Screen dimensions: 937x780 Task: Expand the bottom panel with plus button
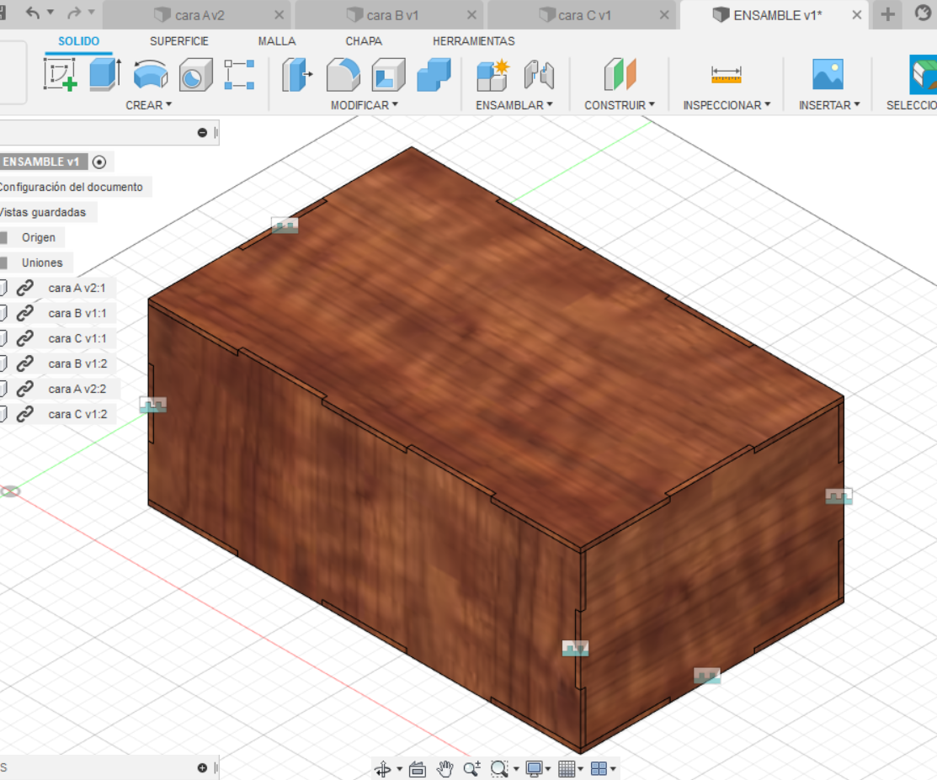click(202, 767)
